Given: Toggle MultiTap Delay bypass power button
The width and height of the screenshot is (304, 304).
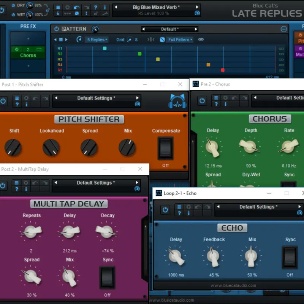Looking at the screenshot, I should coord(3,186).
